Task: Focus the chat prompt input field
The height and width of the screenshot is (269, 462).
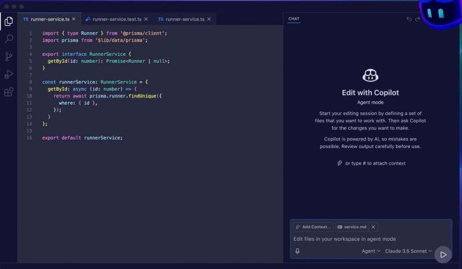Action: pos(371,239)
